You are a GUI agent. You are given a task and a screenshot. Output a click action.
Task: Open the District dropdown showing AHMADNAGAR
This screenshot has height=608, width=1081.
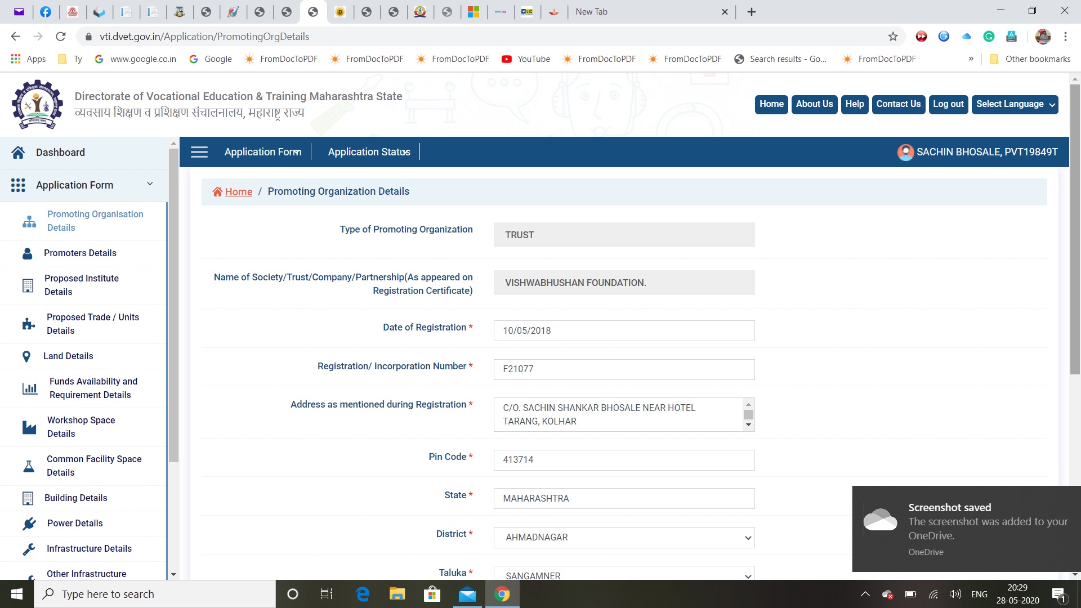[x=624, y=538]
